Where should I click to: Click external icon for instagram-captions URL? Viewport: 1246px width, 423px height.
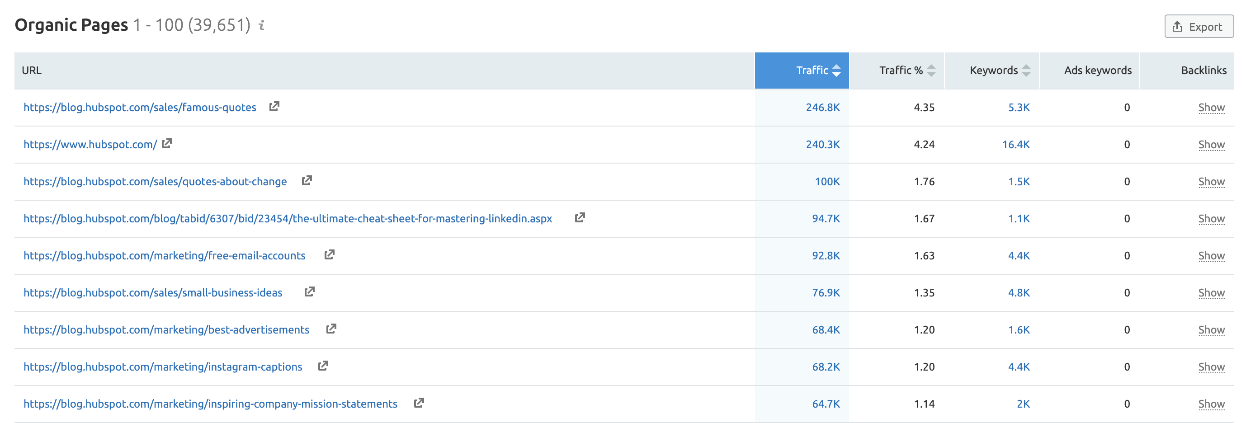pyautogui.click(x=323, y=366)
